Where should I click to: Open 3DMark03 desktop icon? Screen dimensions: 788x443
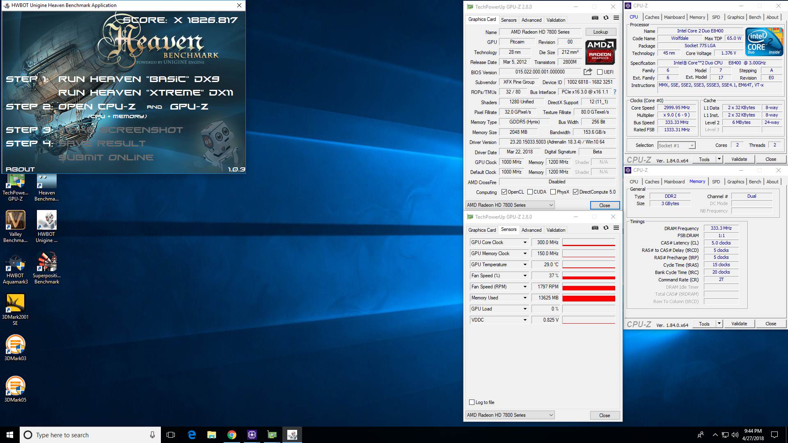coord(16,348)
